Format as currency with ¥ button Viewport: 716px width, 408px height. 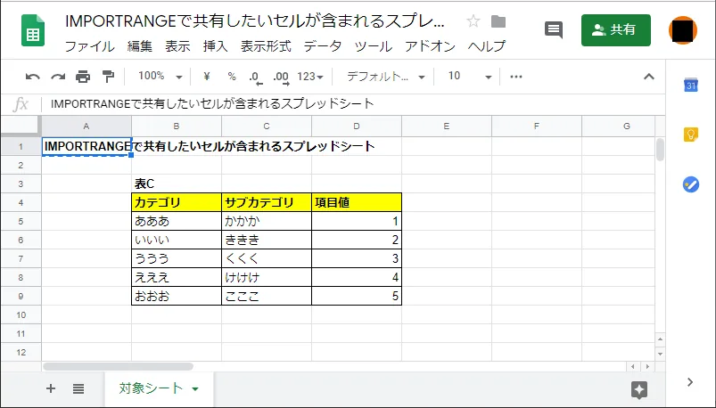[x=206, y=77]
